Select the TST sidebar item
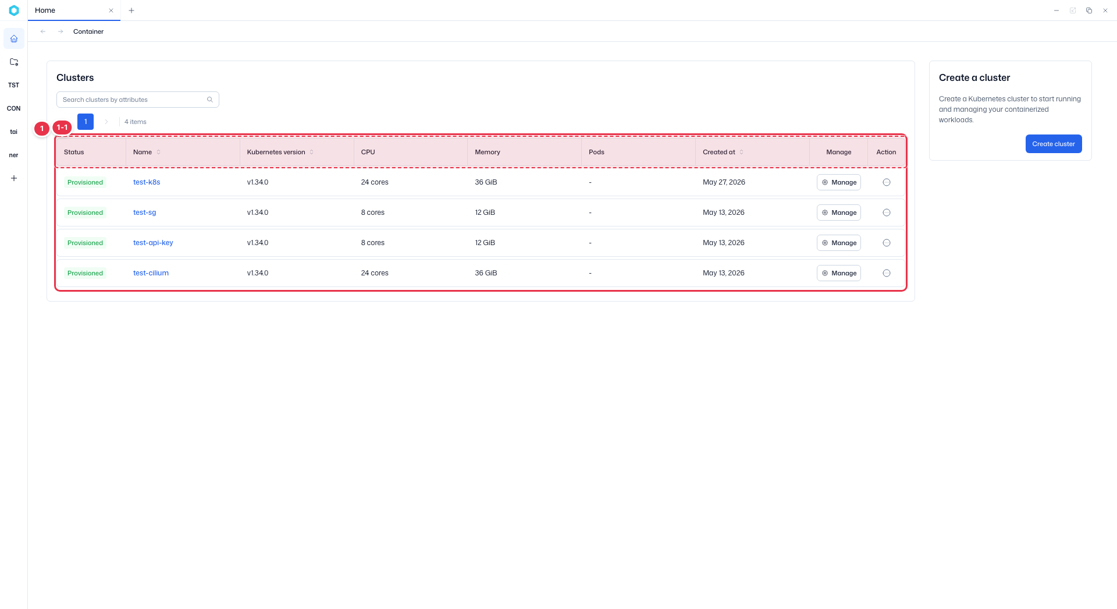Image resolution: width=1117 pixels, height=609 pixels. [x=14, y=85]
